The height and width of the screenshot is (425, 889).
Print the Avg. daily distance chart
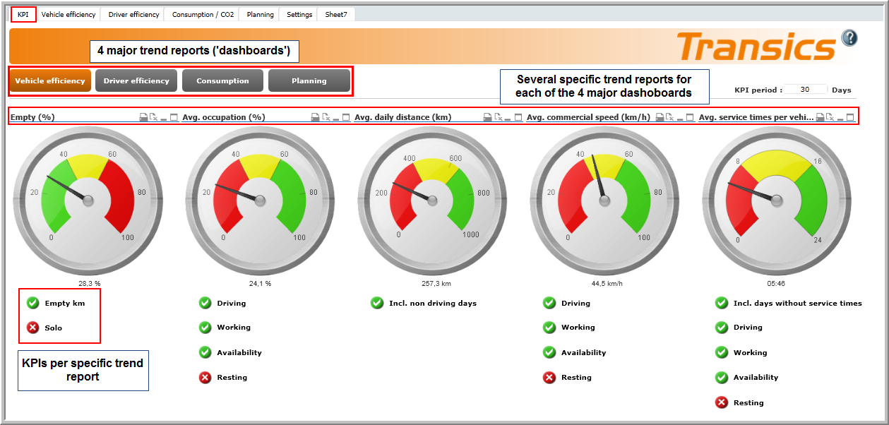(488, 117)
